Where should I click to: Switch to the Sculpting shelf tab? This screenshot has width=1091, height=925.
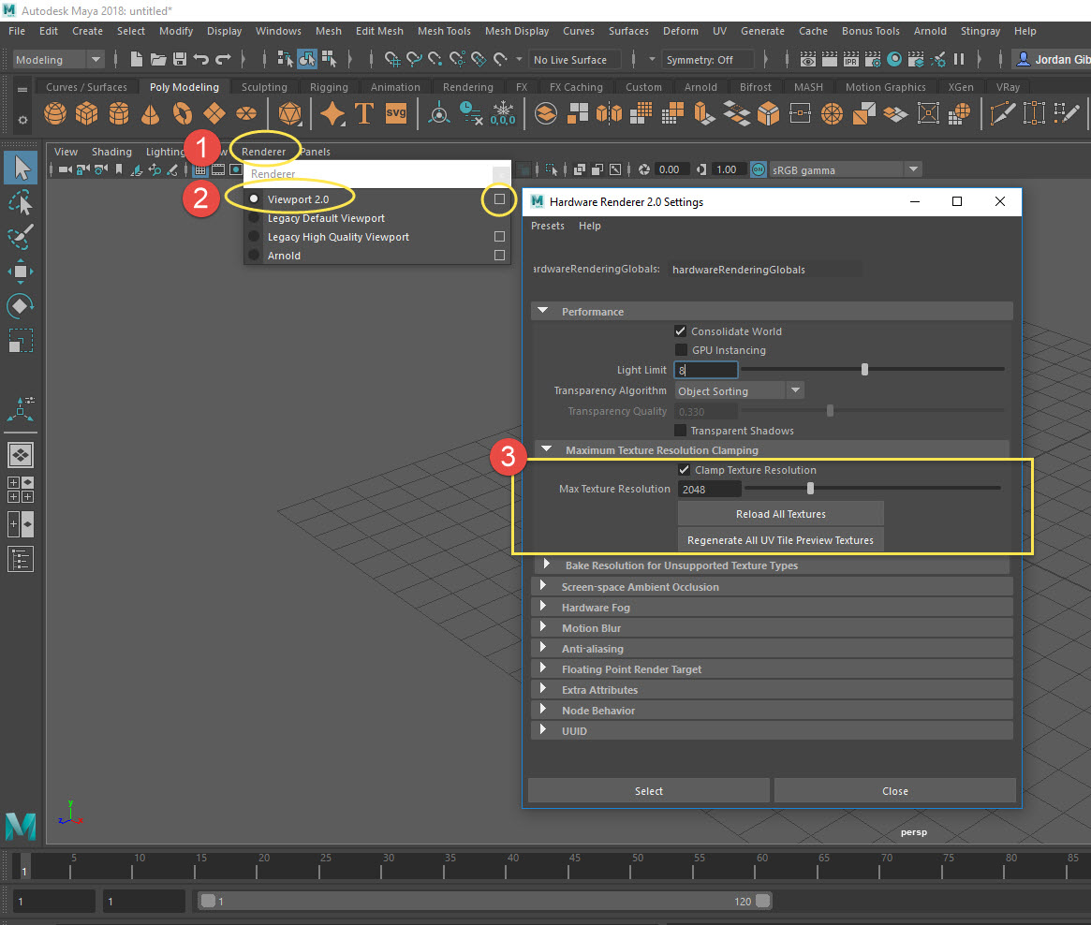click(x=264, y=86)
